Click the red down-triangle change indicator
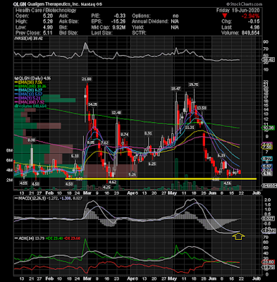Image resolution: width=277 pixels, height=282 pixels. pos(225,16)
